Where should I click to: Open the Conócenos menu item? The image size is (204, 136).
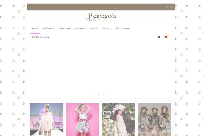(x=48, y=28)
